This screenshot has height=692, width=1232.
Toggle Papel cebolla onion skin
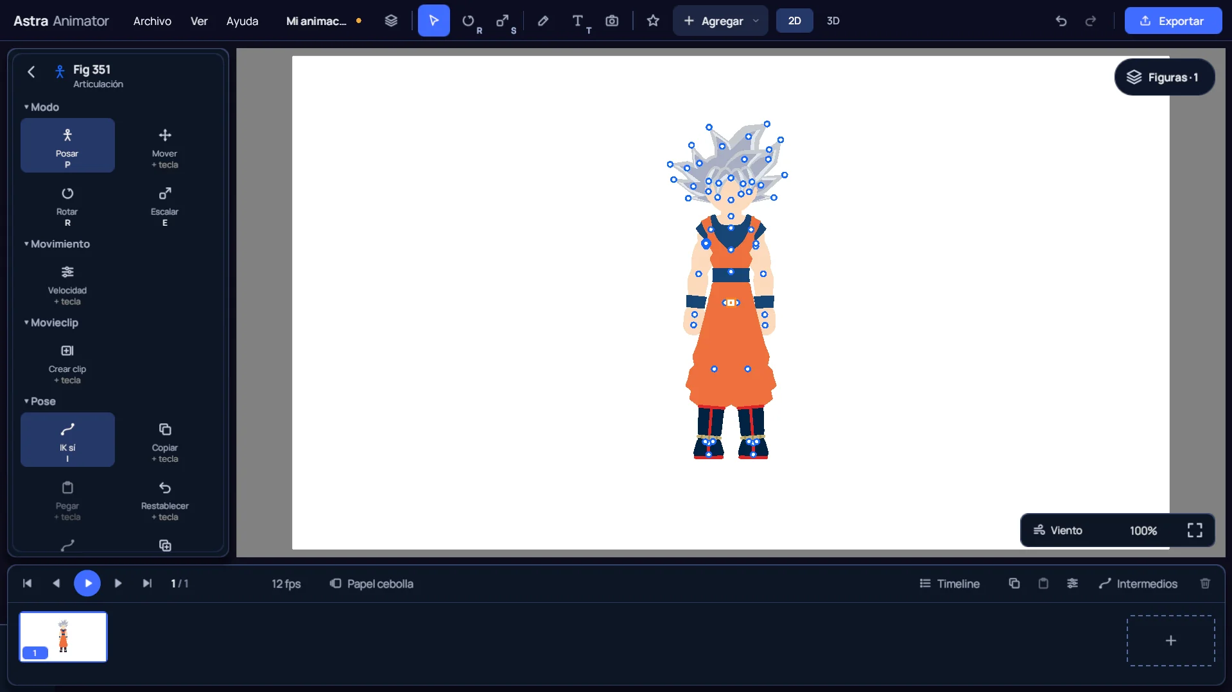coord(372,584)
